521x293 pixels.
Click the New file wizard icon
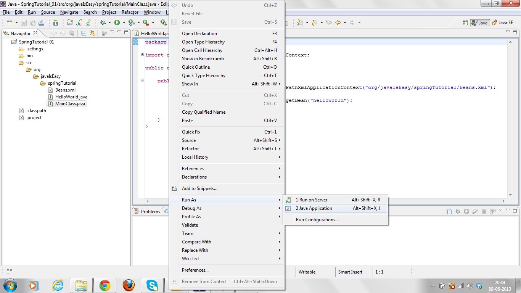10,23
